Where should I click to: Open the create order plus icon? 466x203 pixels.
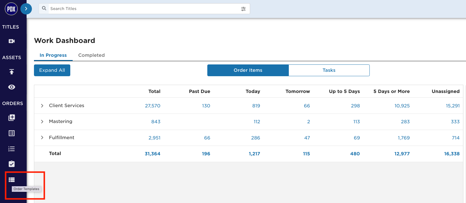coord(12,118)
